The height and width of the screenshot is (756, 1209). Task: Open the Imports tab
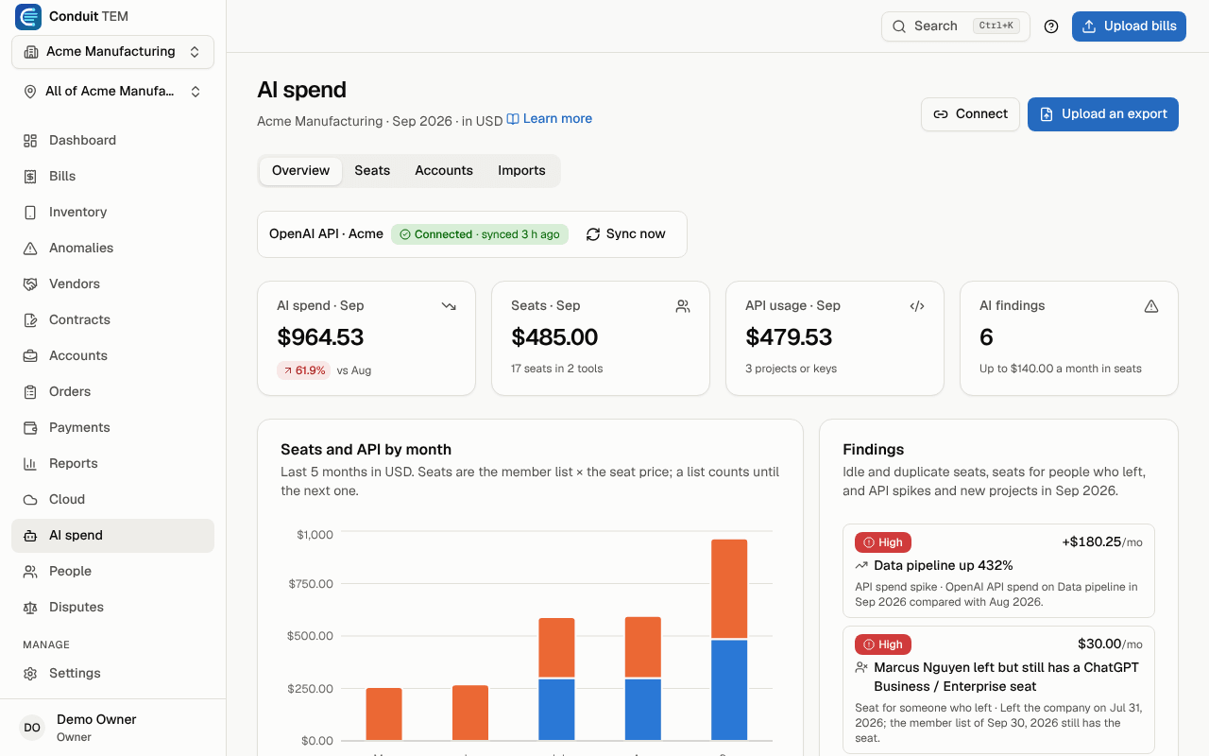point(521,171)
